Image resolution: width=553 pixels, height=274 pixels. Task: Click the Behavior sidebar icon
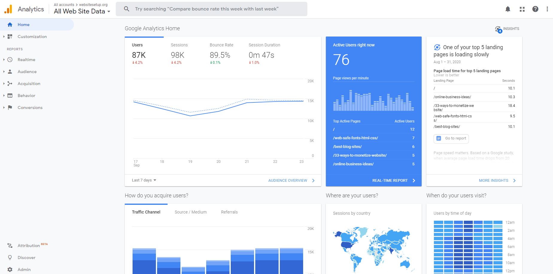point(10,96)
